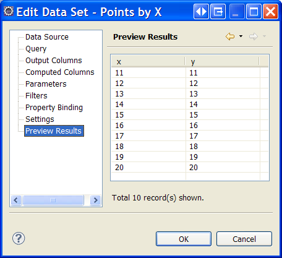Open the back history dropdown arrow
The height and width of the screenshot is (258, 282).
click(x=241, y=37)
